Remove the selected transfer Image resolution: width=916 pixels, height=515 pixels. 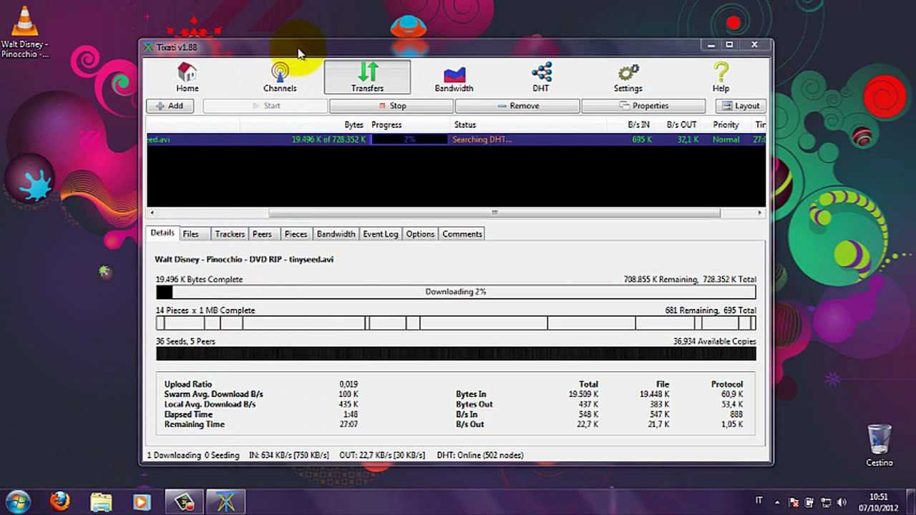tap(517, 106)
